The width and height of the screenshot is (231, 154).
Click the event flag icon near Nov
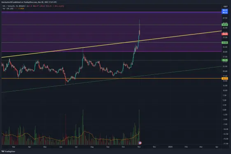(x=140, y=143)
